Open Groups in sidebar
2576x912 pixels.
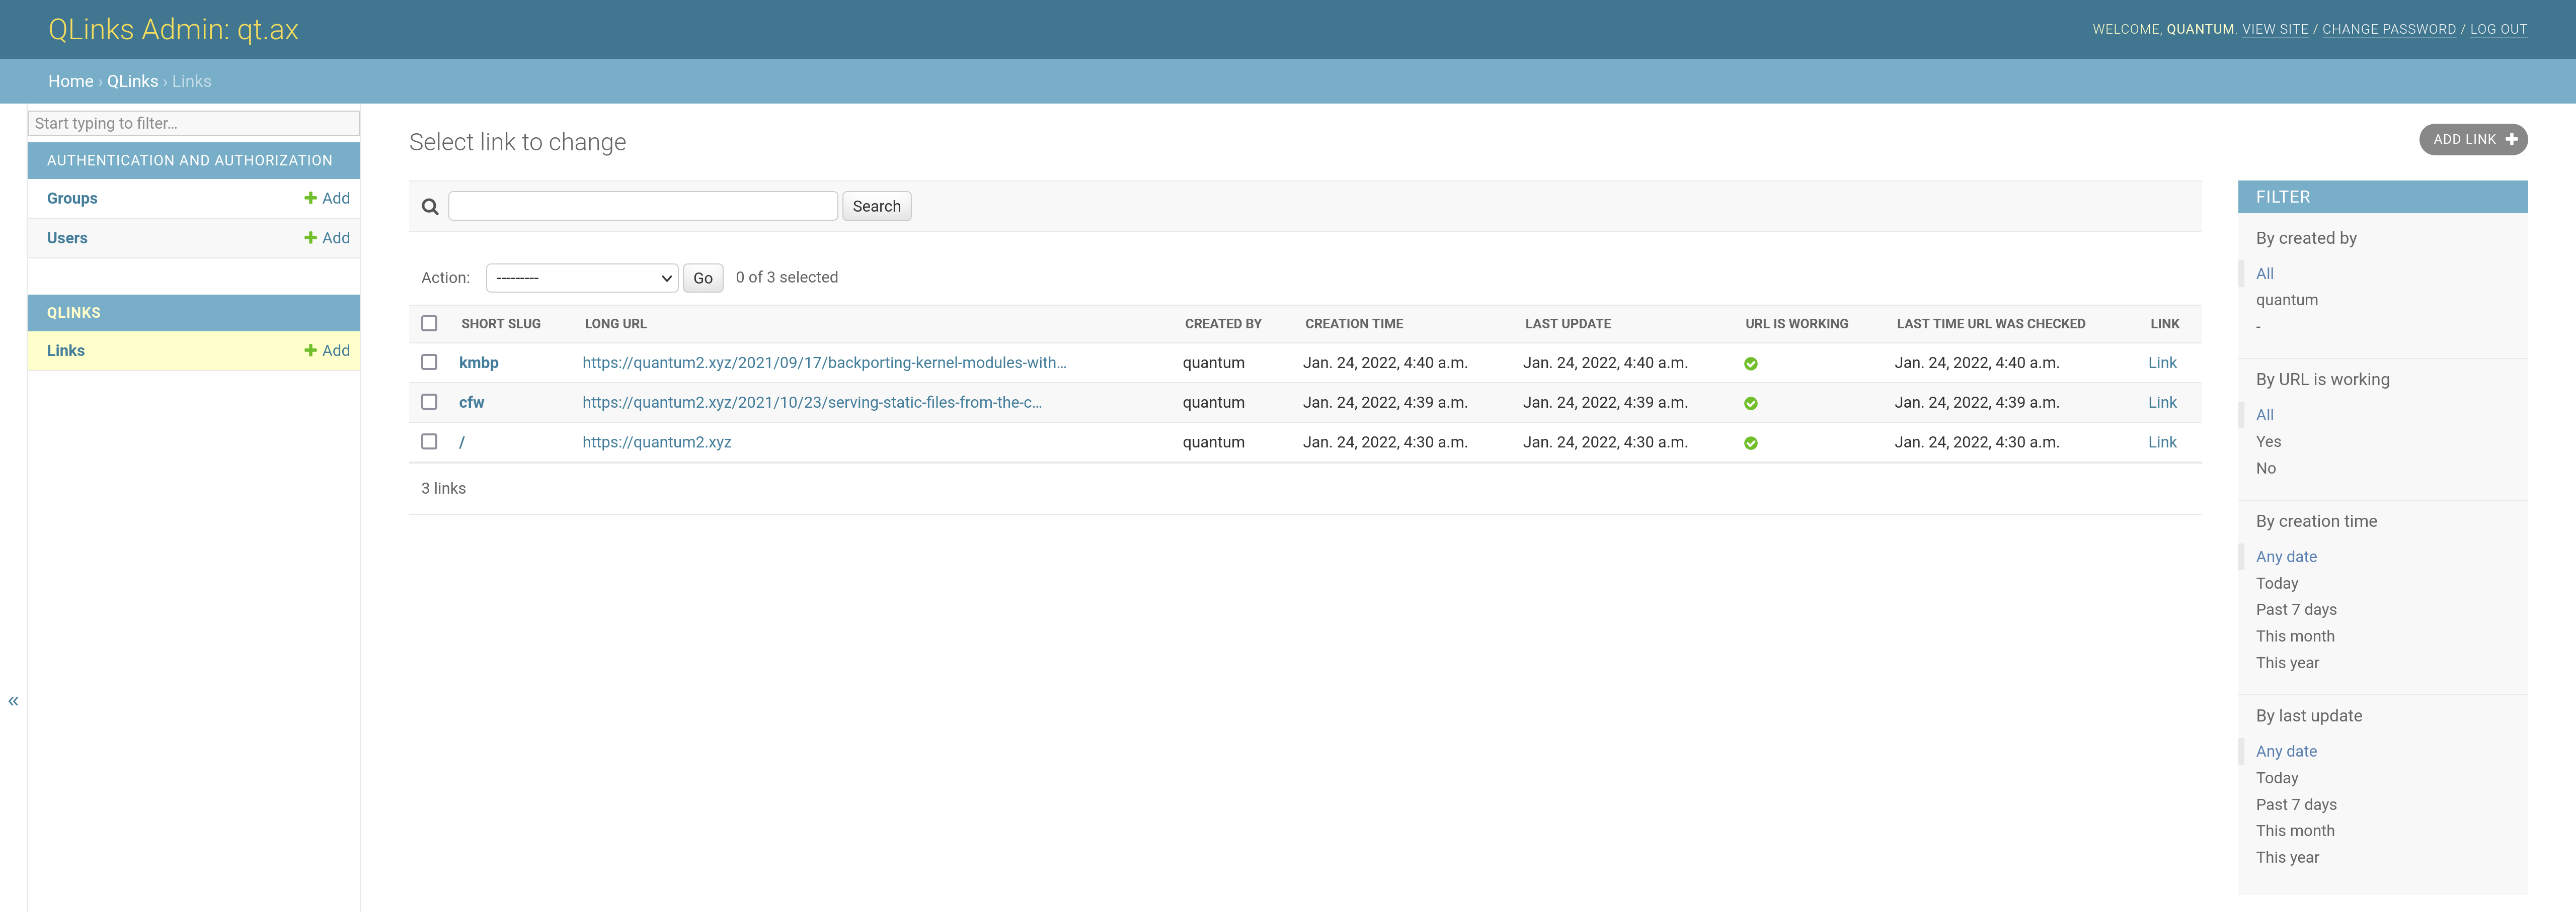click(x=72, y=198)
